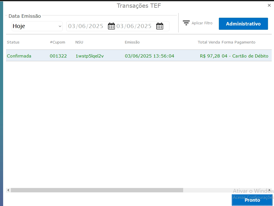Screen dimensions: 274x206
Task: Open the start date calendar picker
Action: coord(111,26)
